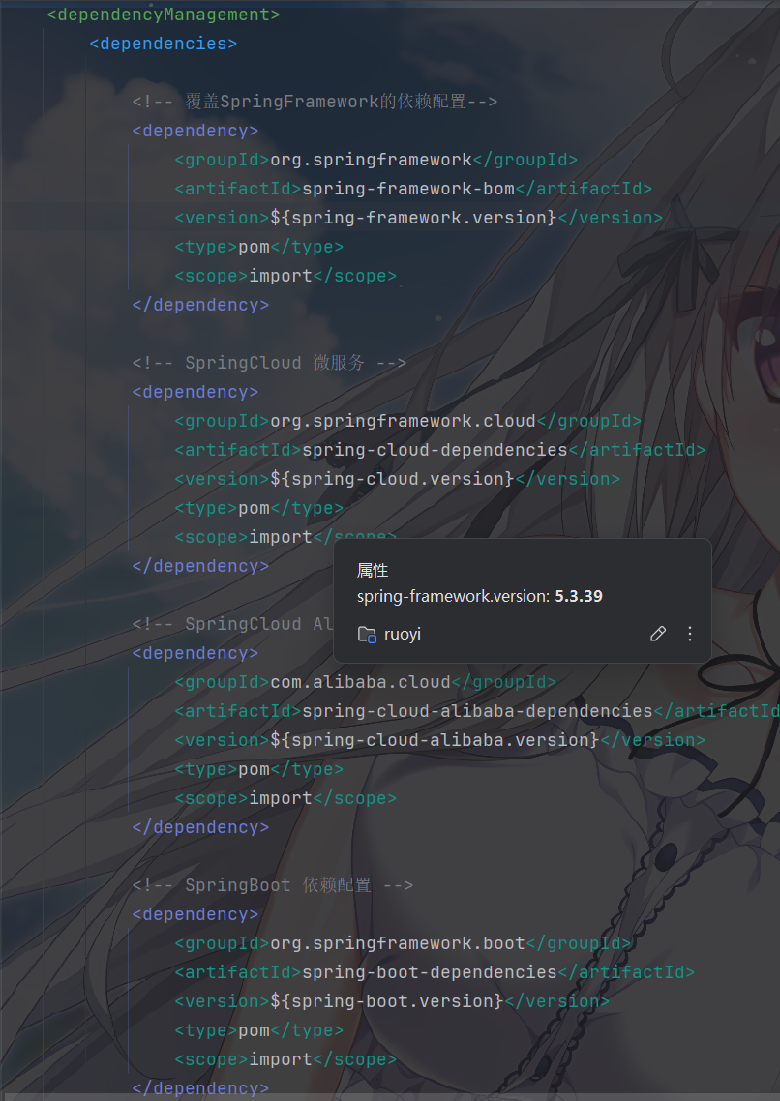Click the spring-boot-dependencies artifactId text
Image resolution: width=780 pixels, height=1101 pixels.
point(430,972)
